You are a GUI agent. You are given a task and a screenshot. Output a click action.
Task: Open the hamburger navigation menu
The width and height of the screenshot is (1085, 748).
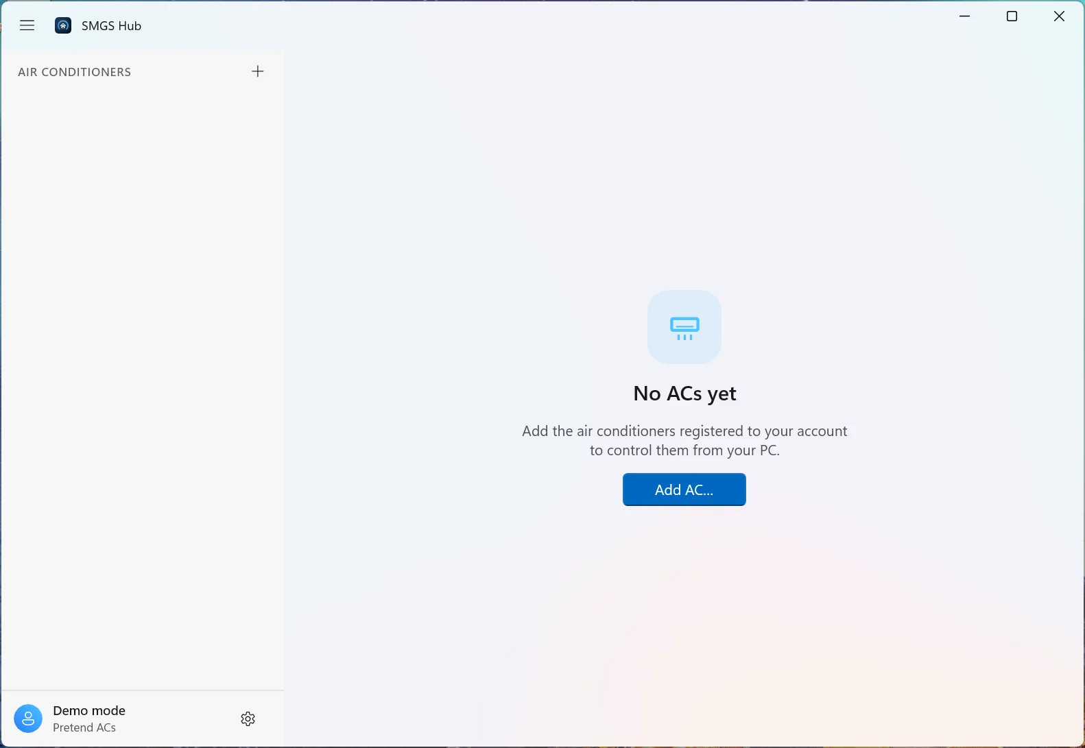[27, 26]
